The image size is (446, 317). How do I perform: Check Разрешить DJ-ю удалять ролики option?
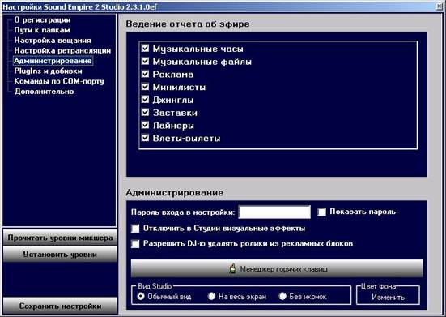135,244
